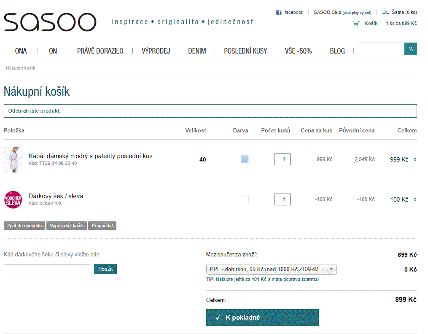Select DENIM menu item
The width and height of the screenshot is (428, 334).
coord(197,51)
